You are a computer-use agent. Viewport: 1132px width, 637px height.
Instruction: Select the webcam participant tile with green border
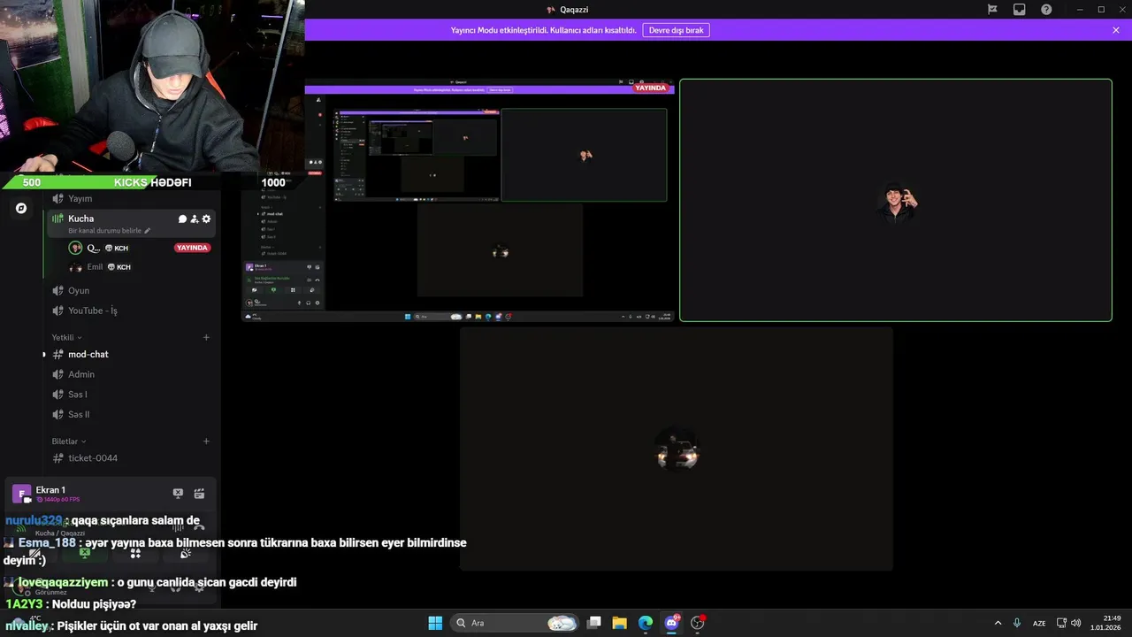coord(895,200)
